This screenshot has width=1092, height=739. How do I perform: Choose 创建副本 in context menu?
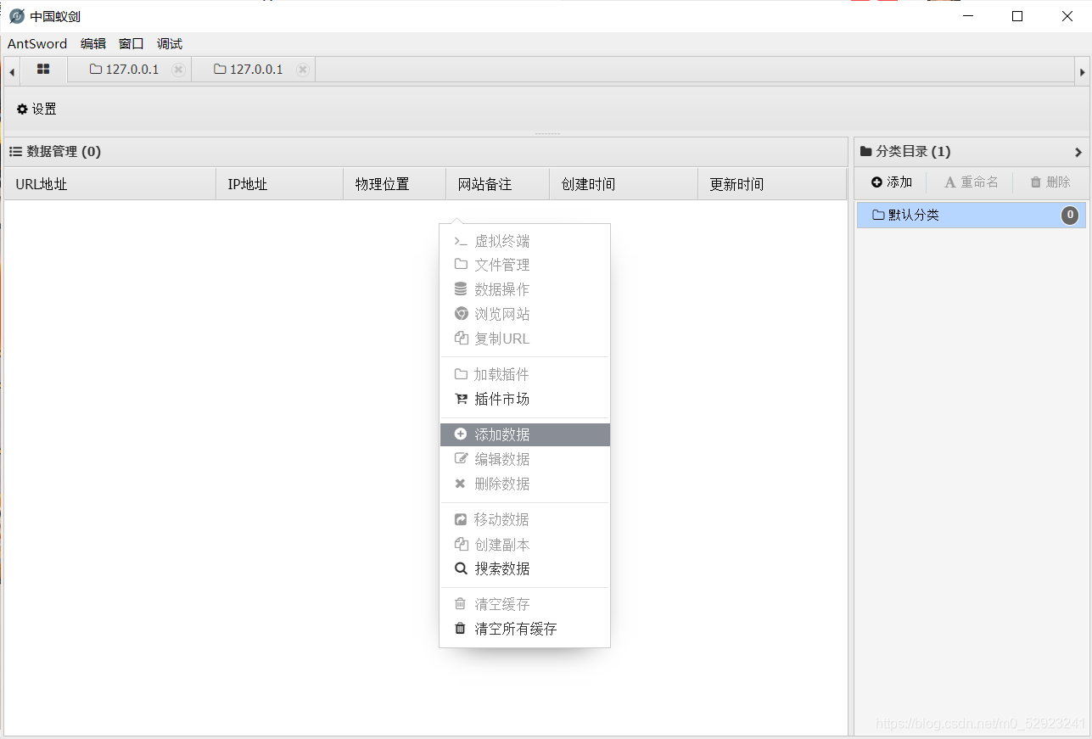click(x=524, y=545)
